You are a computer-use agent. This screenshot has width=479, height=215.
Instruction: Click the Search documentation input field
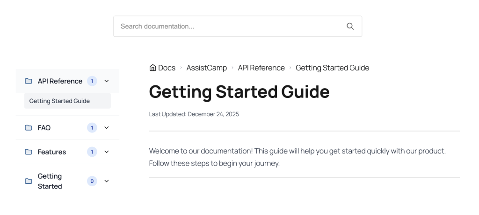229,27
